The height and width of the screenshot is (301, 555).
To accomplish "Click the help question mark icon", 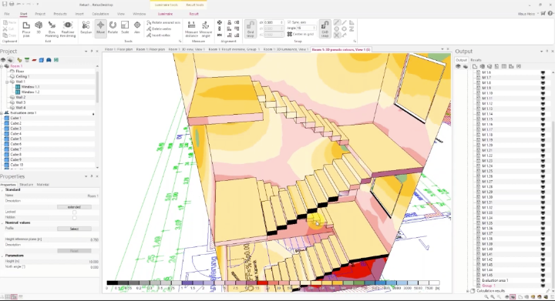I will tap(550, 14).
